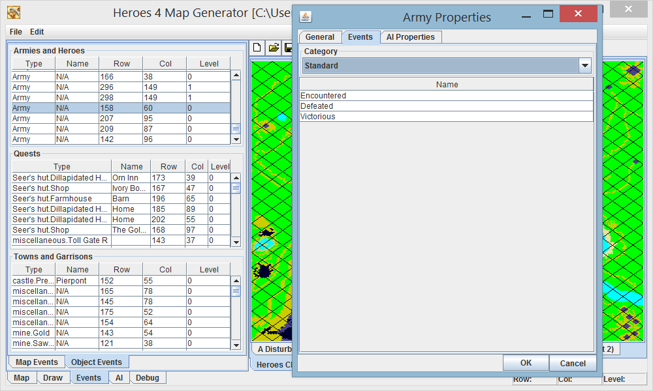Select the Home quest at row 185
This screenshot has width=653, height=391.
coord(121,209)
